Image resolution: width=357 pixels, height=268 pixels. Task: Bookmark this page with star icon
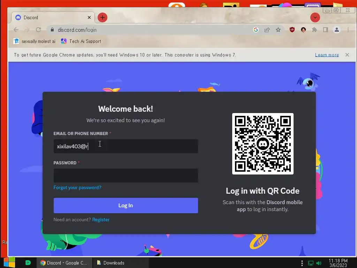278,30
